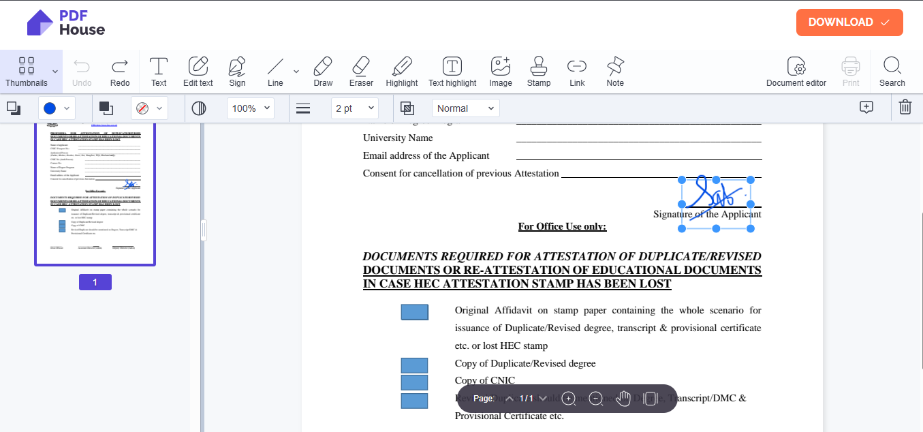Go to the PDF House logo home
The image size is (923, 432).
66,22
